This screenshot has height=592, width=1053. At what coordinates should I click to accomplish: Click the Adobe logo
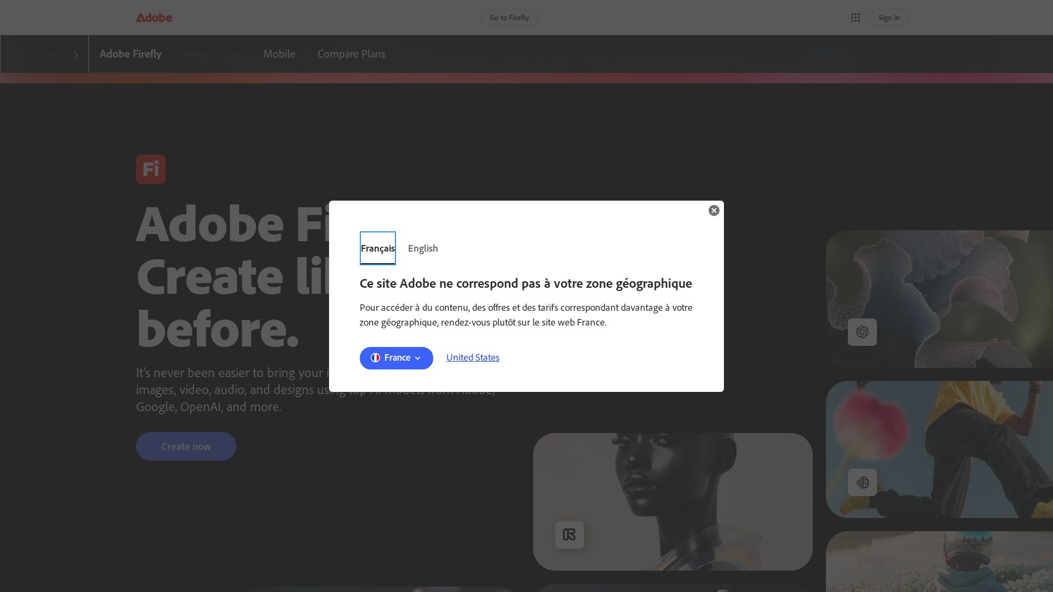click(155, 18)
